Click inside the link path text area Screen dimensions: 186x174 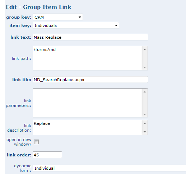click(87, 58)
